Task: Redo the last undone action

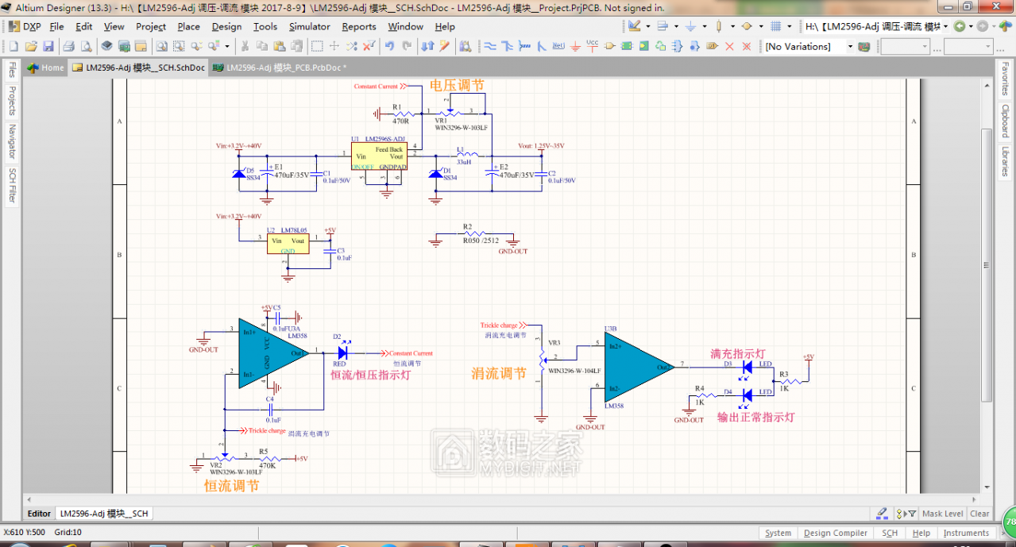Action: click(x=407, y=47)
